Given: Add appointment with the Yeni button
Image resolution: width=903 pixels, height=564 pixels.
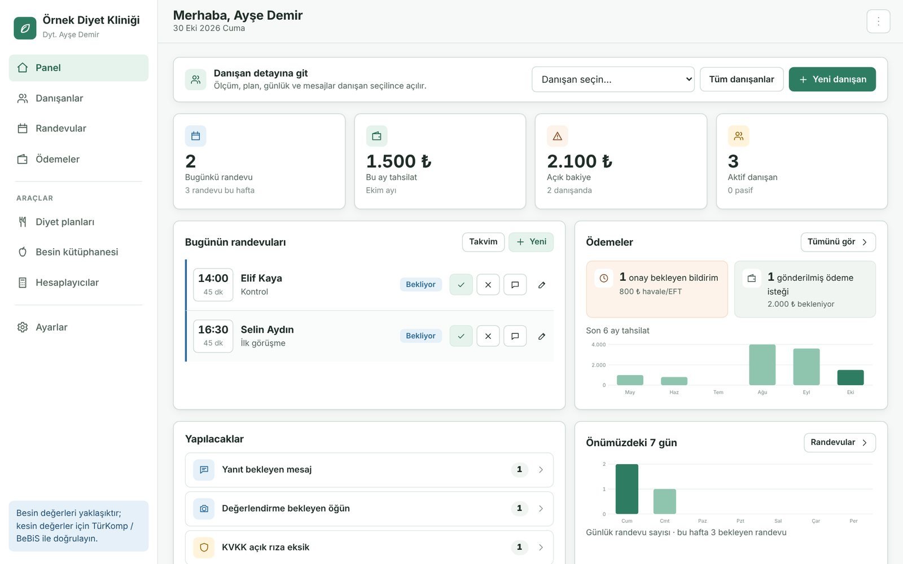Looking at the screenshot, I should [x=531, y=242].
